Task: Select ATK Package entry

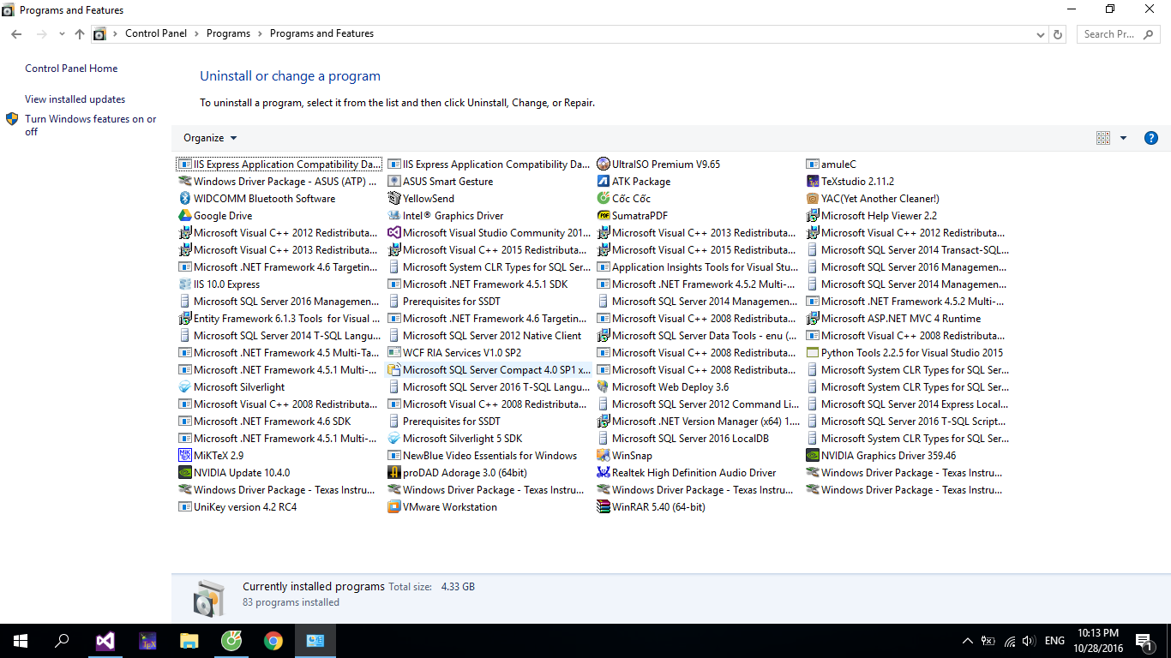Action: point(634,182)
